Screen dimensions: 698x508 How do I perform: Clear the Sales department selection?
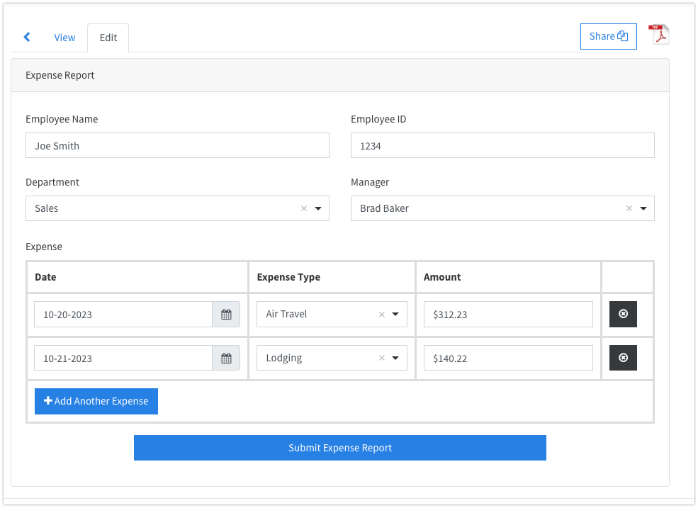coord(304,208)
